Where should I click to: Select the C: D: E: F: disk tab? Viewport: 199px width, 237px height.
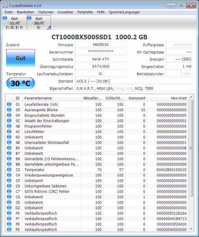tap(15, 23)
